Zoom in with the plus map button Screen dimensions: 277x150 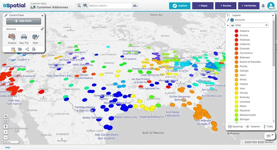point(6,132)
